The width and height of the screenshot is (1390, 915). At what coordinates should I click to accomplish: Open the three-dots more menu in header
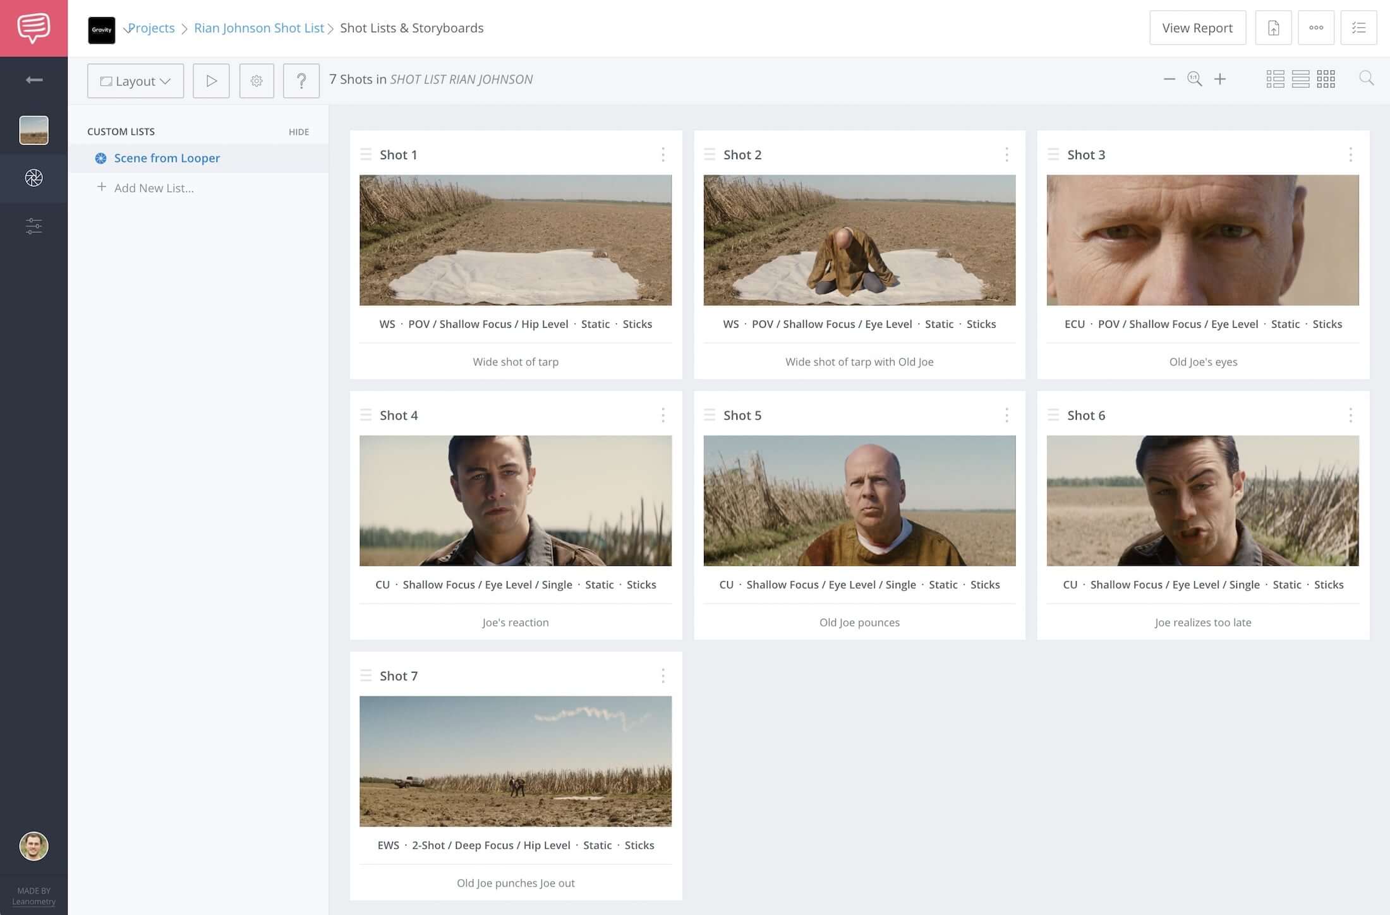(x=1316, y=28)
